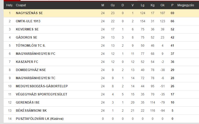This screenshot has width=199, height=124.
Task: Click TÓTKOMLÓSI TC II. team name
Action: click(31, 46)
